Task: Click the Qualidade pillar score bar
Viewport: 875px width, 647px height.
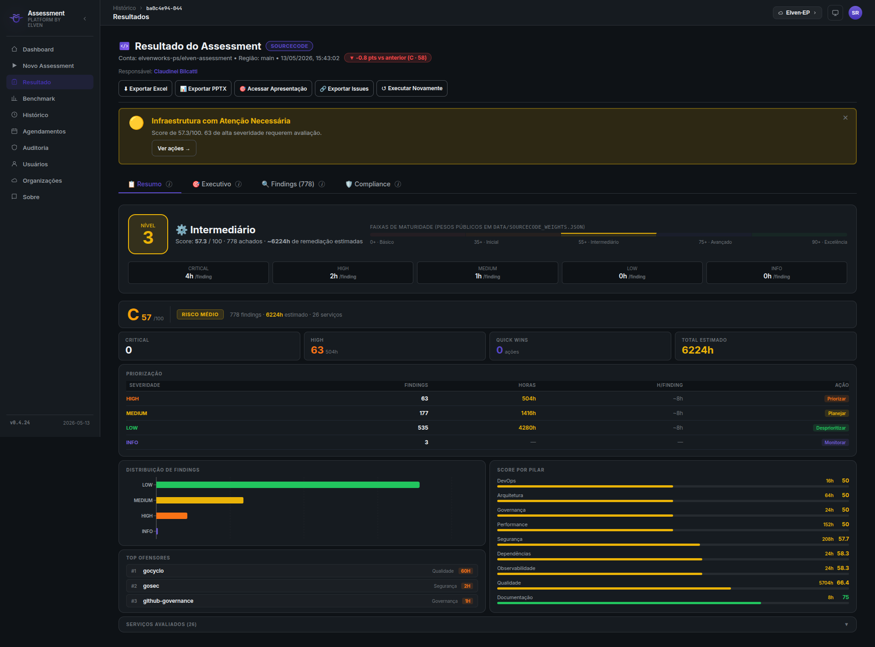Action: point(673,588)
